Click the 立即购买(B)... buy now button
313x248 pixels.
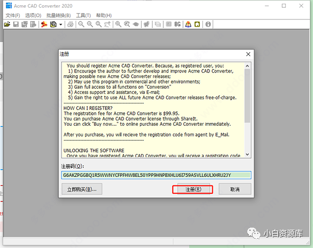[x=82, y=189]
